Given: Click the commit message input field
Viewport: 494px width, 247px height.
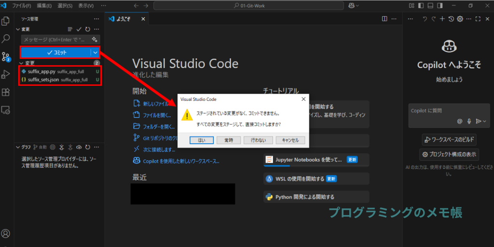Looking at the screenshot, I should (x=56, y=40).
